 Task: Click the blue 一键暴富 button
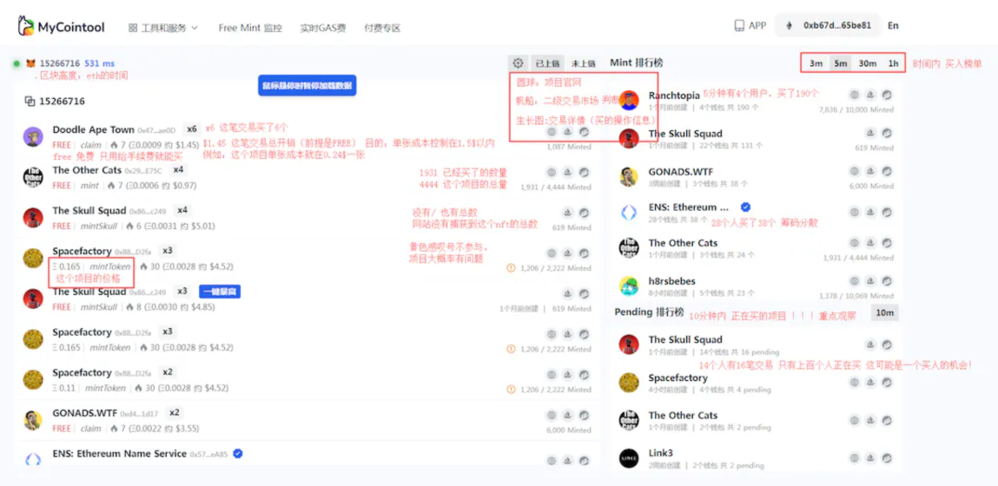click(x=220, y=292)
